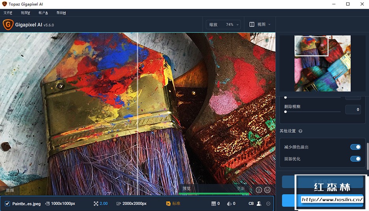
Task: Click the Topaz icon in title bar
Action: (4, 4)
